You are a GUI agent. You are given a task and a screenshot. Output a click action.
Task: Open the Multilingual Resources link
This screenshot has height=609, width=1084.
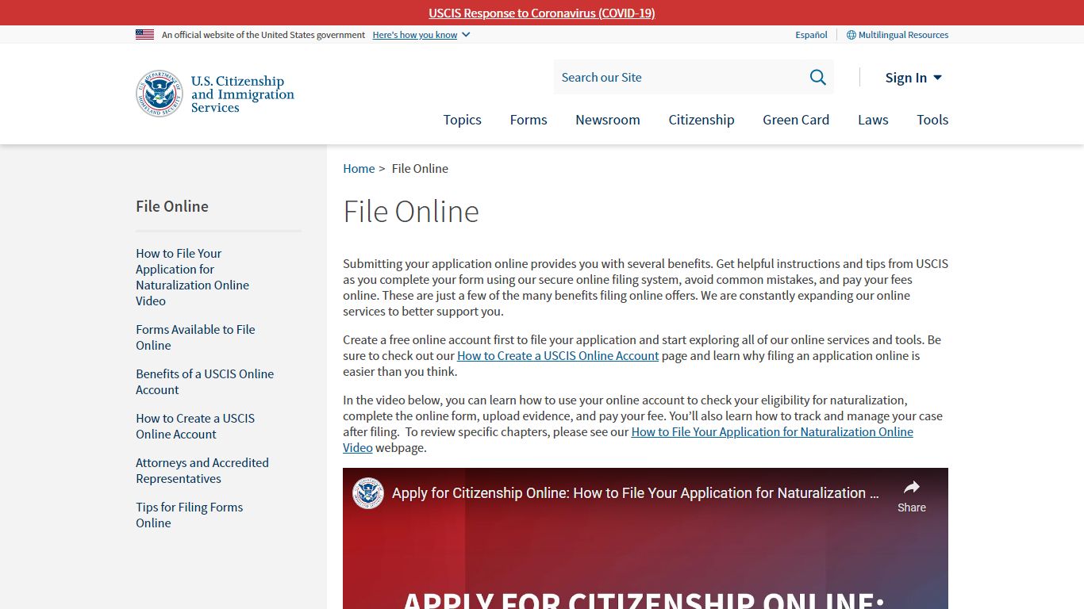tap(903, 35)
